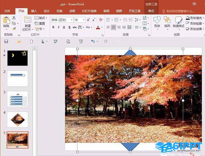This screenshot has width=205, height=156.
Task: Open the font size 18 dropdown
Action: pos(83,20)
